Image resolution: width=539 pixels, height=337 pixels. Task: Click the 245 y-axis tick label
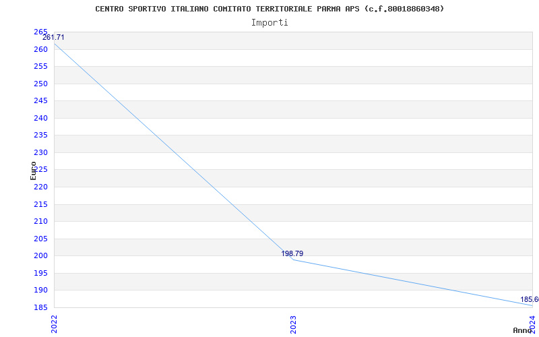point(40,100)
